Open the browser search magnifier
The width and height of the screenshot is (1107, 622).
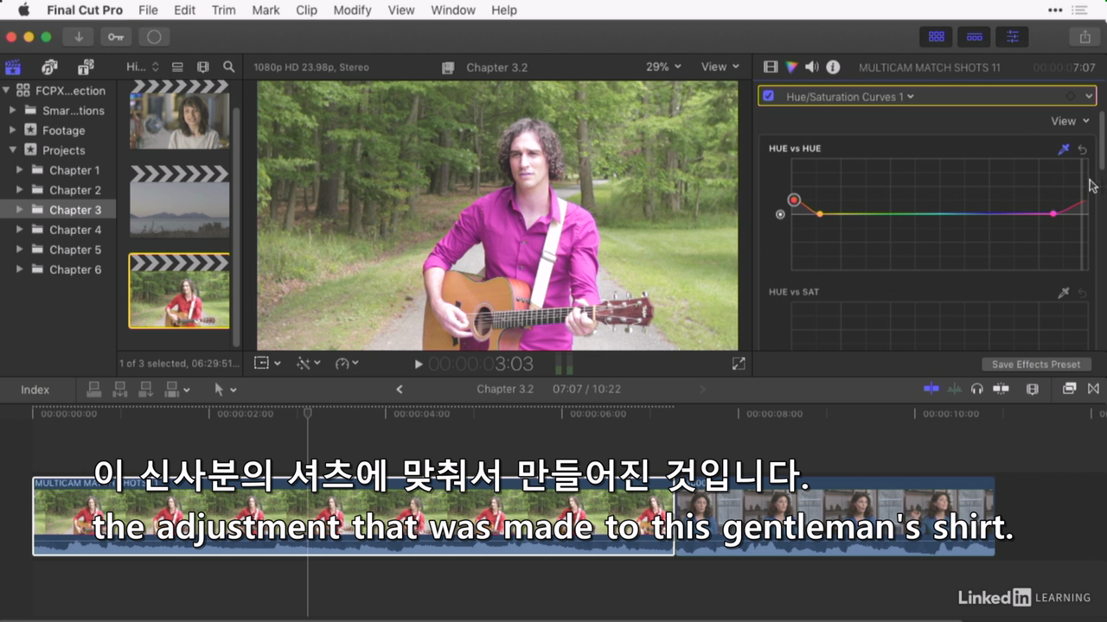click(x=228, y=67)
